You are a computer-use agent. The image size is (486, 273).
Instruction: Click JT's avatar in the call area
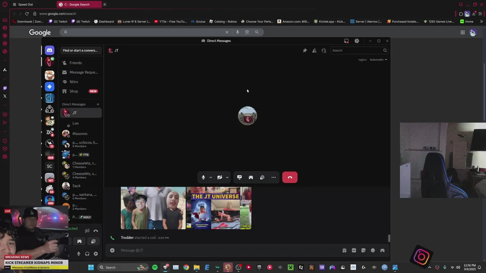pos(248,116)
